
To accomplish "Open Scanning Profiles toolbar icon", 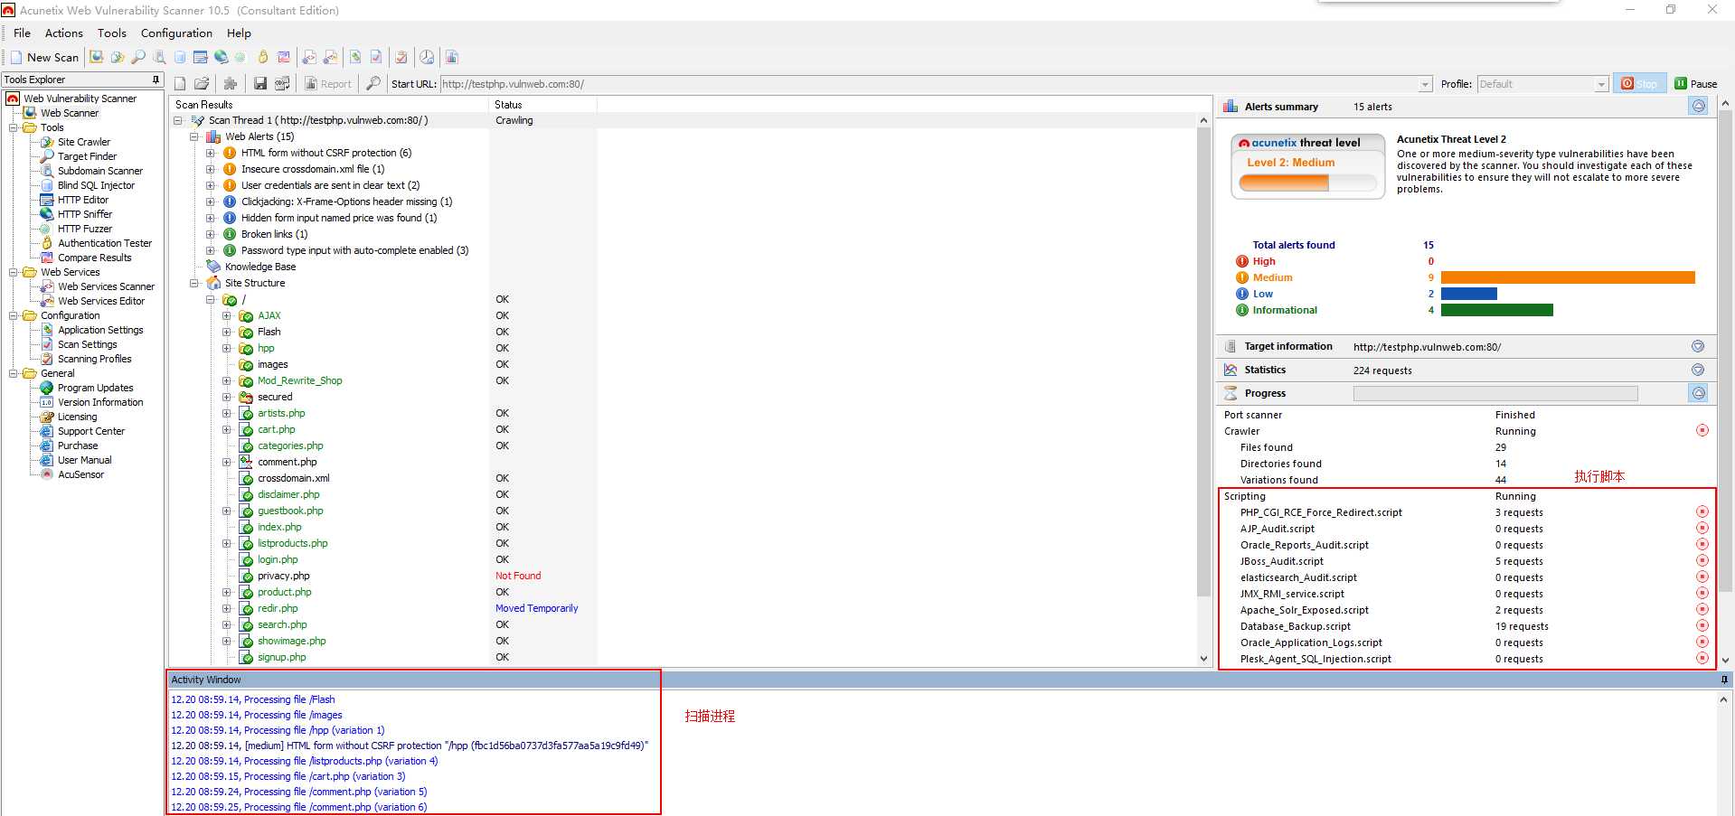I will point(401,57).
